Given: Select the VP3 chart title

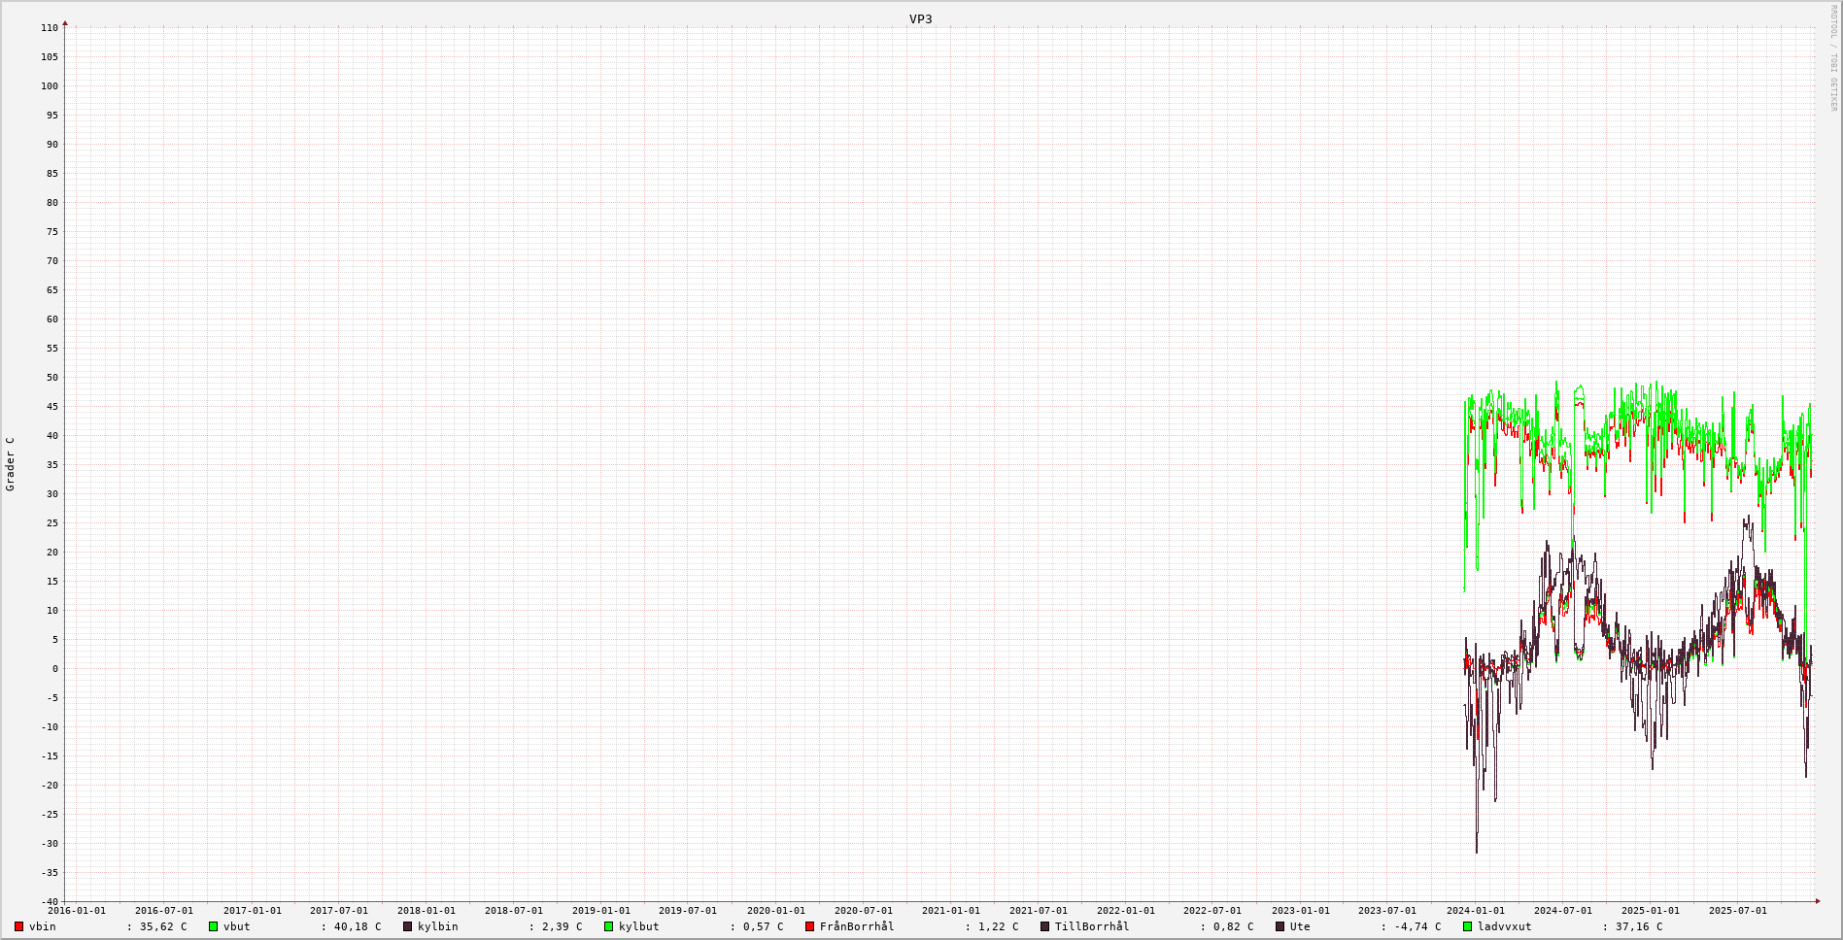Looking at the screenshot, I should pyautogui.click(x=920, y=18).
